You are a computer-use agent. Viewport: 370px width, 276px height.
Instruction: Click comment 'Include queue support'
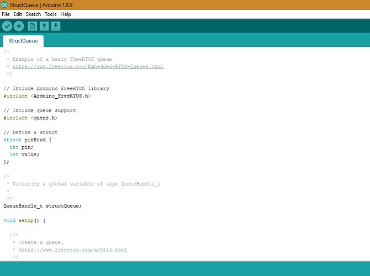[x=40, y=110]
